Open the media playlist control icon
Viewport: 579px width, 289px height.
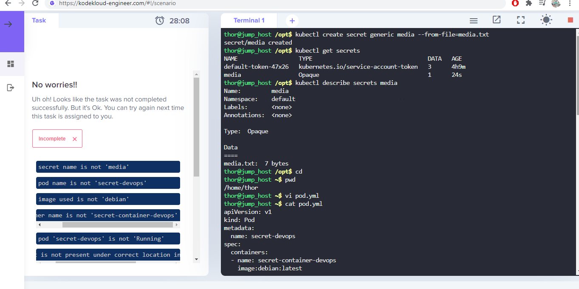coord(542,3)
